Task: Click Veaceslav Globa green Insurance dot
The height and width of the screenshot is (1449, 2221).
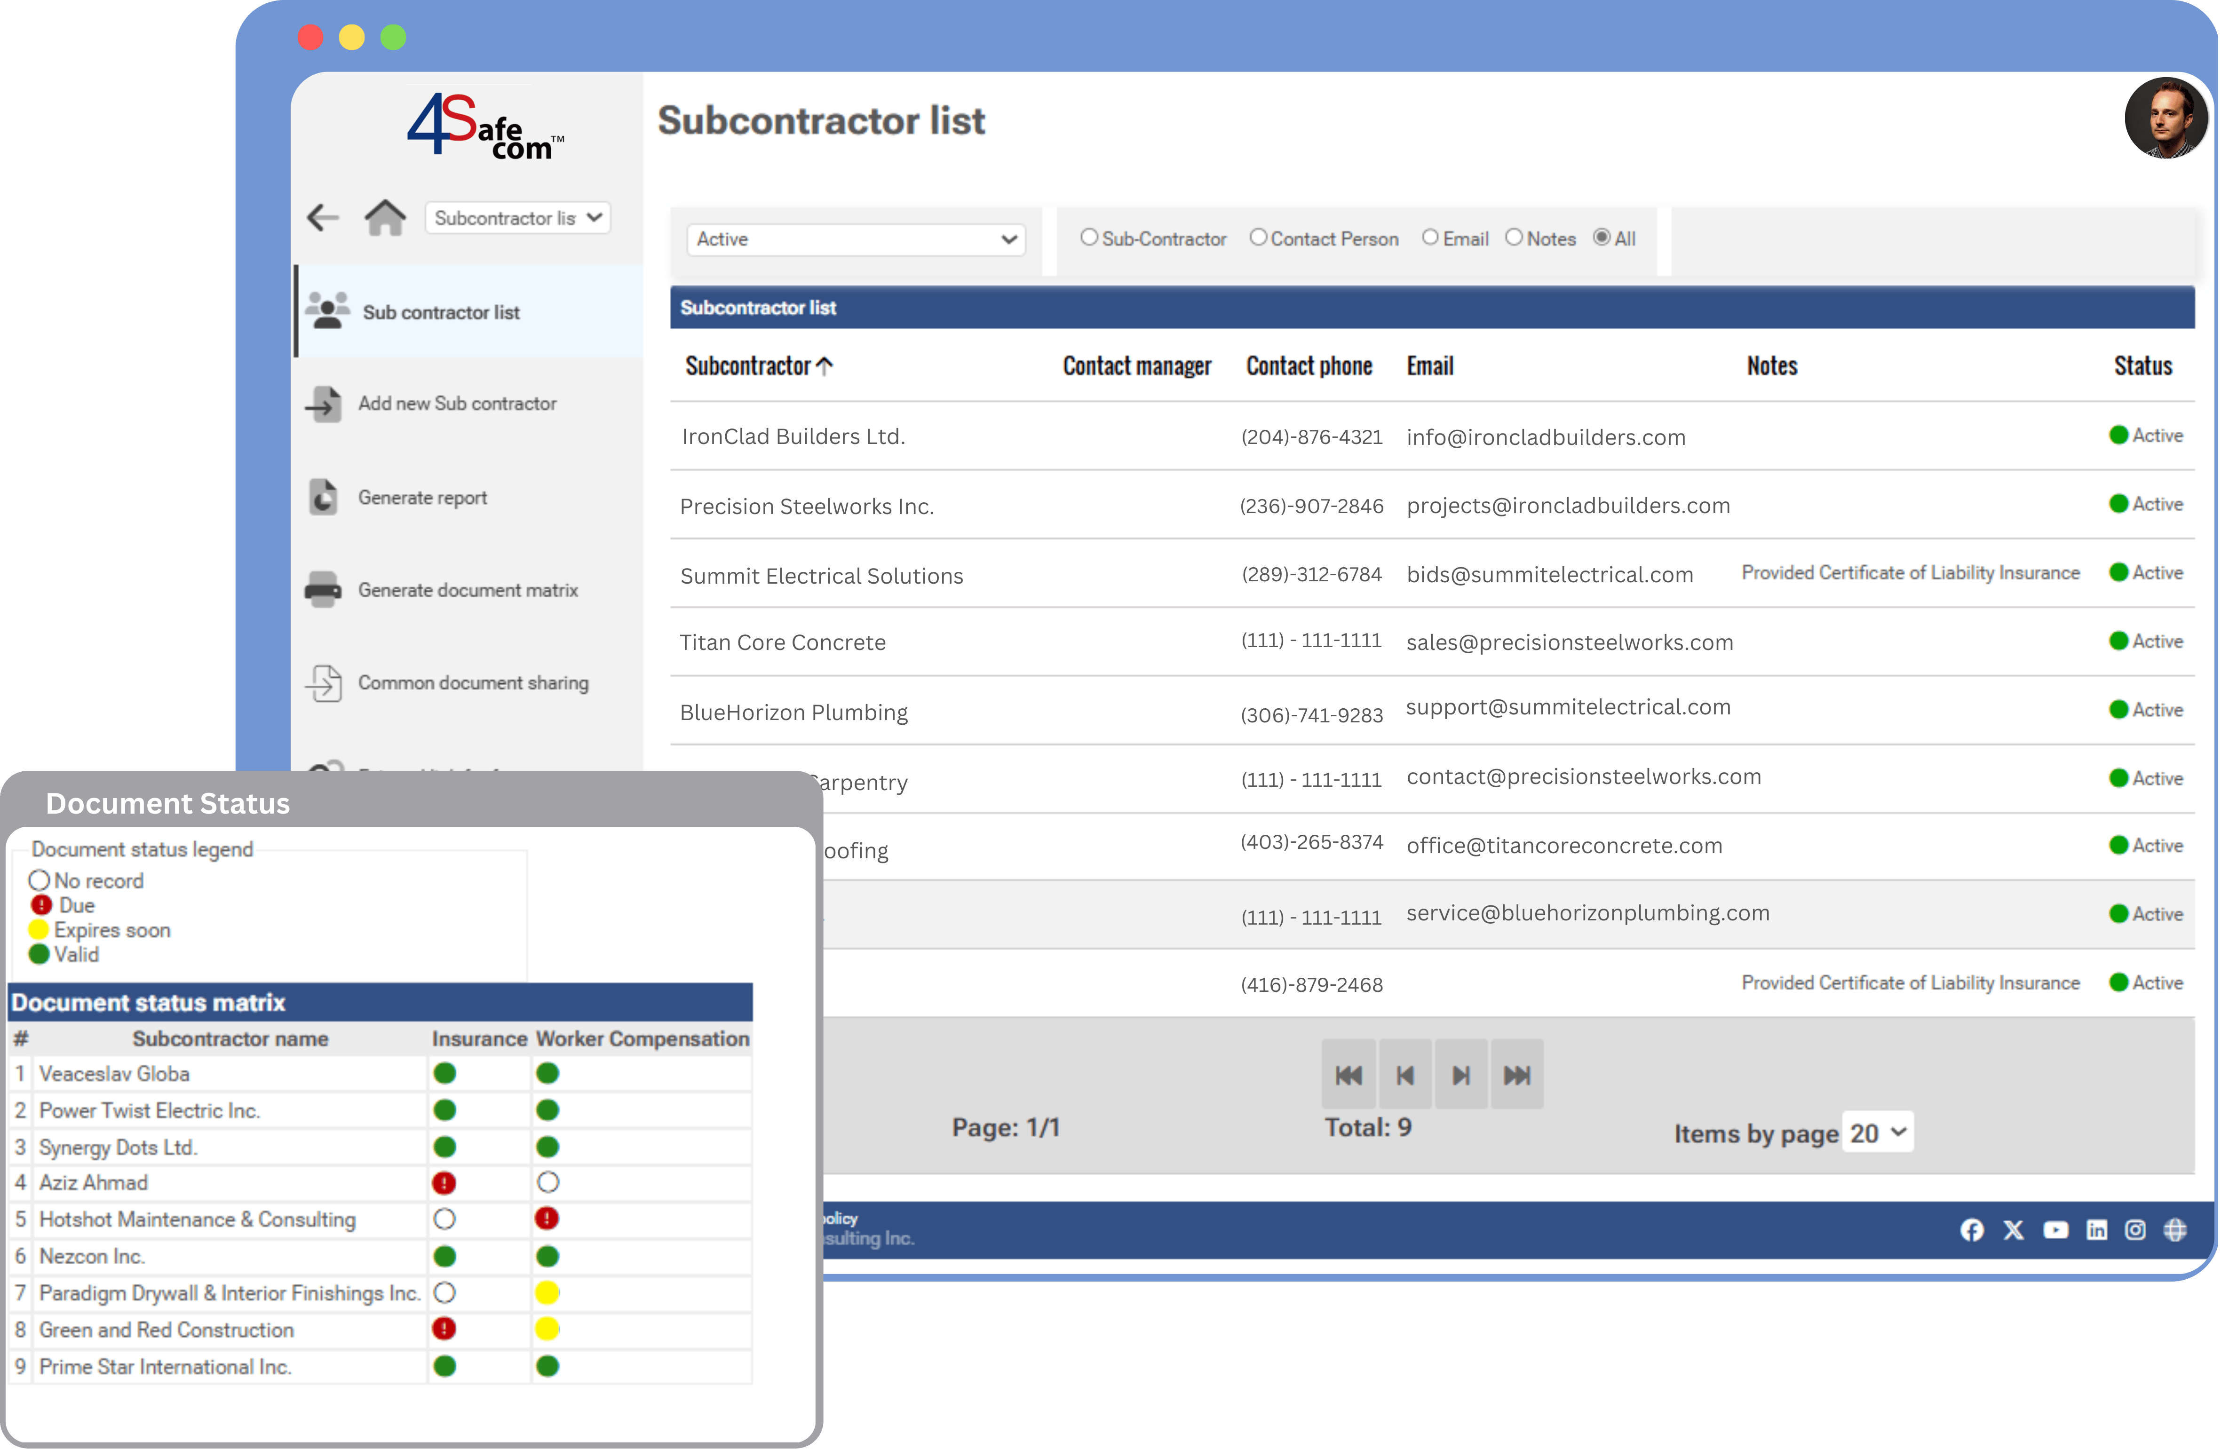Action: tap(445, 1074)
